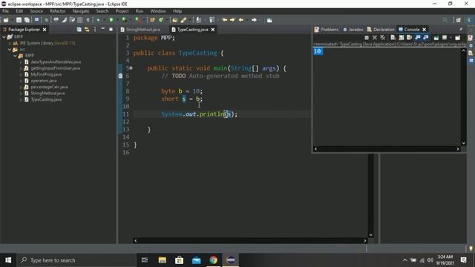Screen dimensions: 475x267
Task: Click the console horizontal scrollbar right arrow
Action: point(458,148)
